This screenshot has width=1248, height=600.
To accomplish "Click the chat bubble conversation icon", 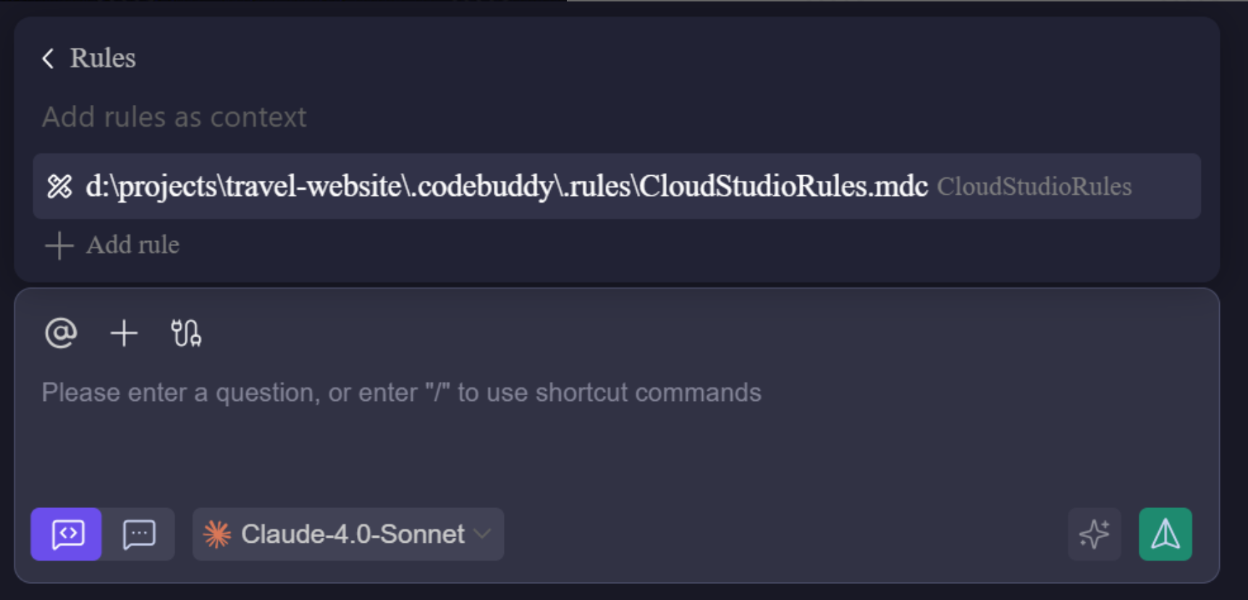I will point(139,535).
